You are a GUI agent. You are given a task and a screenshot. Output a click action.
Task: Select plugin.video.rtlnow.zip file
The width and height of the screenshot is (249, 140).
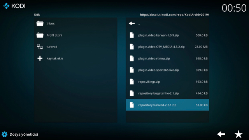(x=168, y=58)
